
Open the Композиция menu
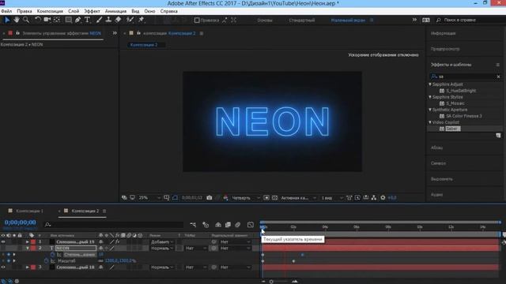point(50,11)
